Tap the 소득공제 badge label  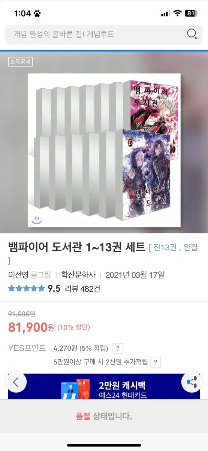[x=20, y=62]
